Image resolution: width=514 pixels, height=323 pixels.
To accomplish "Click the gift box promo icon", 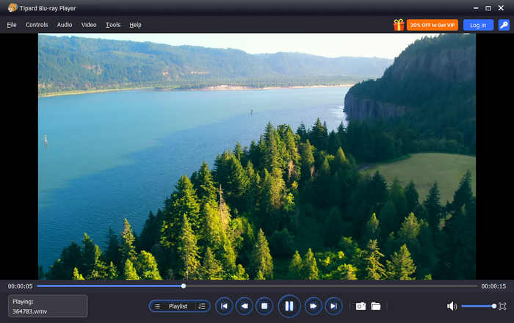I will pyautogui.click(x=399, y=25).
